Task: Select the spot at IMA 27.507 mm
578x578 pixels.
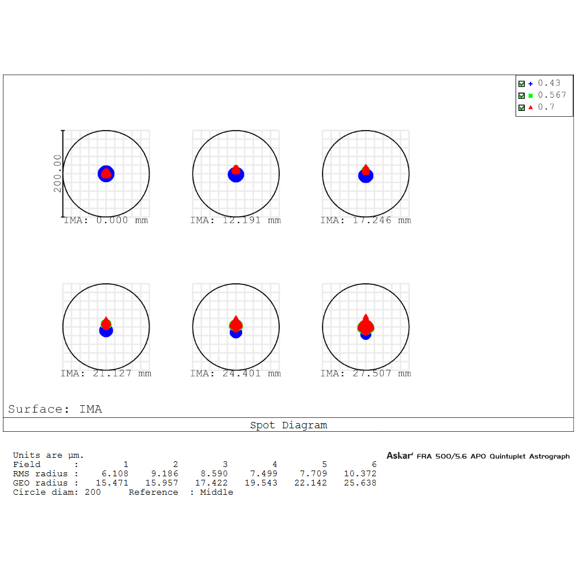Action: pyautogui.click(x=365, y=327)
